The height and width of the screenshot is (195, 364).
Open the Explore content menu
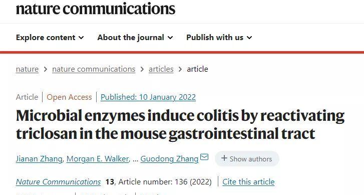click(x=50, y=38)
